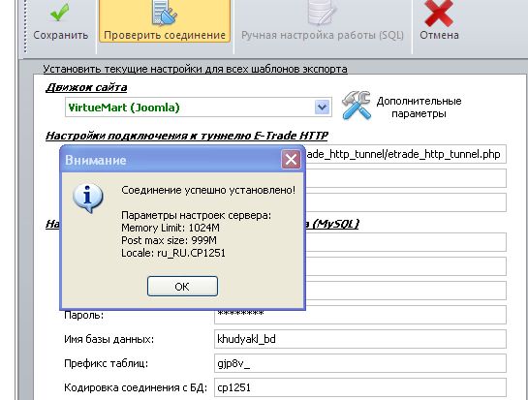
Task: Click the empty field below tunnel URL
Action: point(405,178)
